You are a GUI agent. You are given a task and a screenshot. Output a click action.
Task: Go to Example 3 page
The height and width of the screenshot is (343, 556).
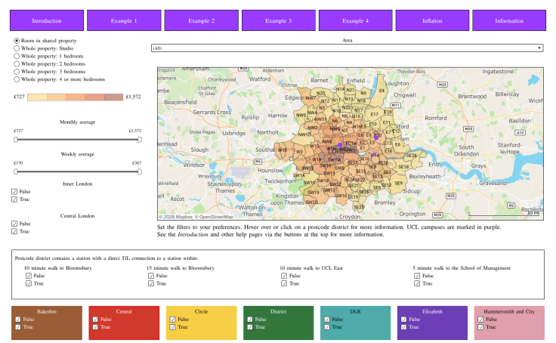tap(278, 20)
